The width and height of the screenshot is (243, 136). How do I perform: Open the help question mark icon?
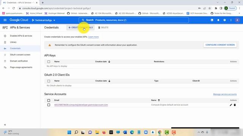coord(224,20)
